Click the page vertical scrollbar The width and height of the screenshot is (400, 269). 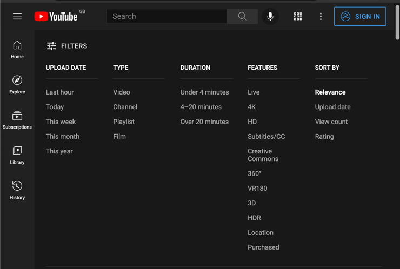point(397,22)
